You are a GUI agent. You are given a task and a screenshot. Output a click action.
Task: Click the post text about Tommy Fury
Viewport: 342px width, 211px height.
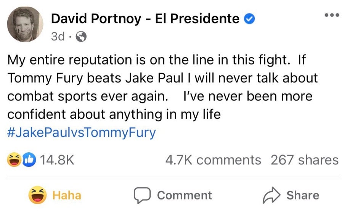coord(162,78)
